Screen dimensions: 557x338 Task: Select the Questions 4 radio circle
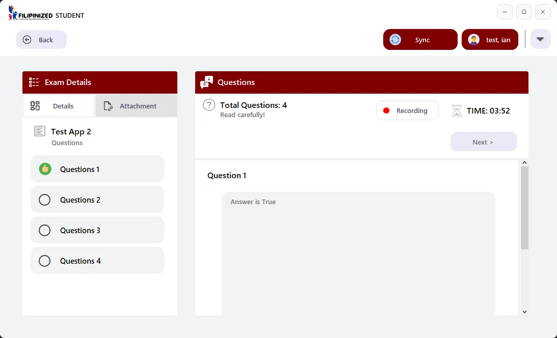pos(45,261)
